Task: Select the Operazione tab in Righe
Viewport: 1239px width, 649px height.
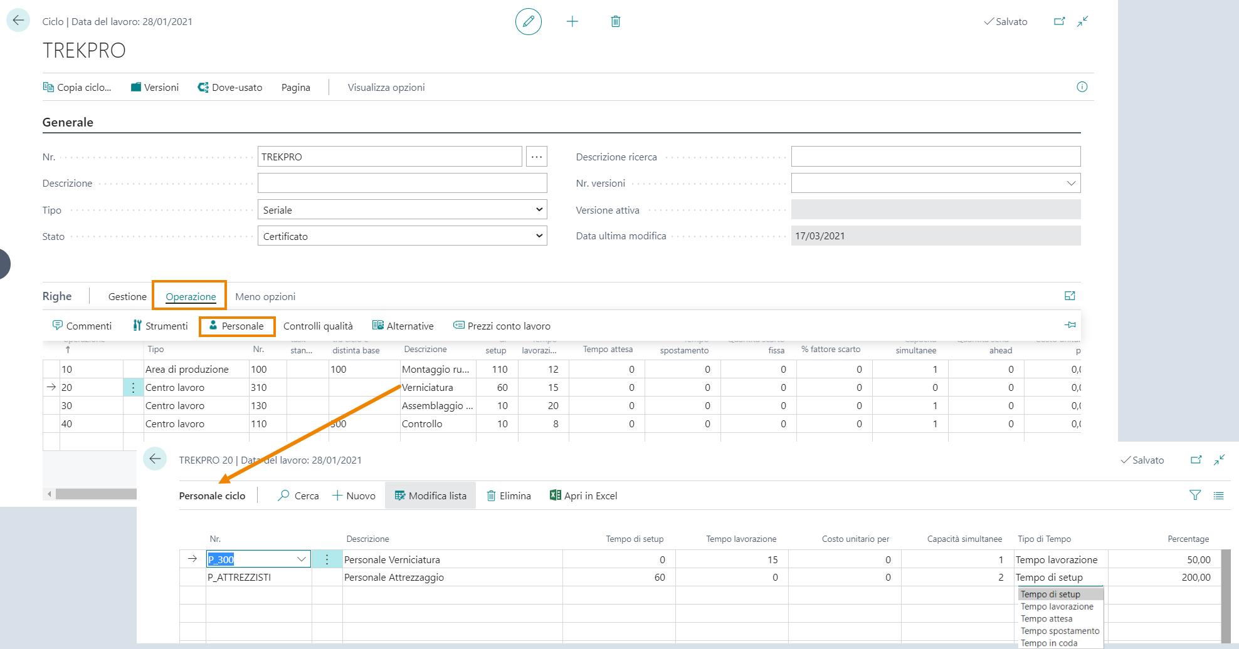Action: (x=191, y=296)
